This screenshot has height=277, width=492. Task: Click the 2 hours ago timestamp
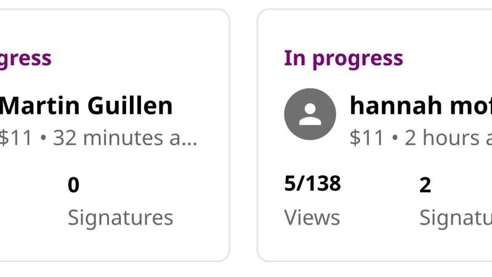click(x=448, y=138)
